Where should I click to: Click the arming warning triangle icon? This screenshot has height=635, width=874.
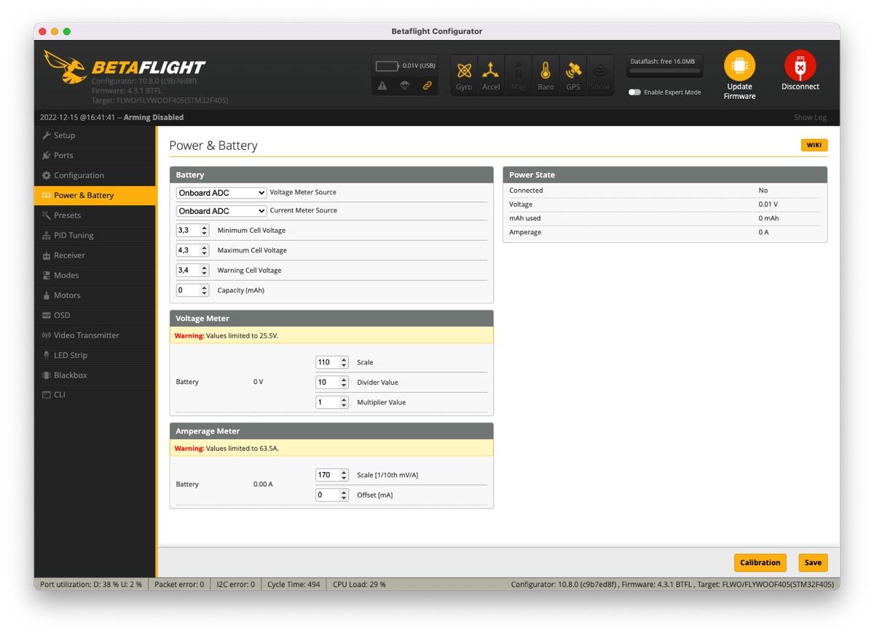[382, 86]
